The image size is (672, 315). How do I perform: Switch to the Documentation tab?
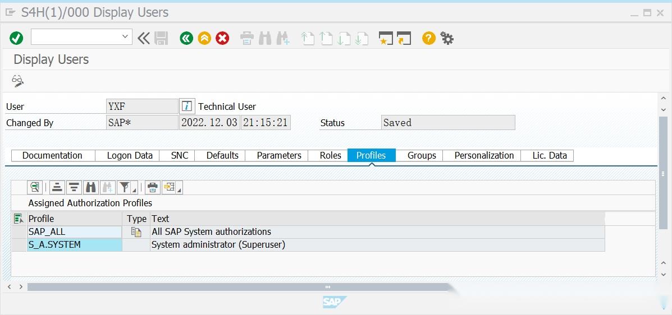click(x=52, y=155)
